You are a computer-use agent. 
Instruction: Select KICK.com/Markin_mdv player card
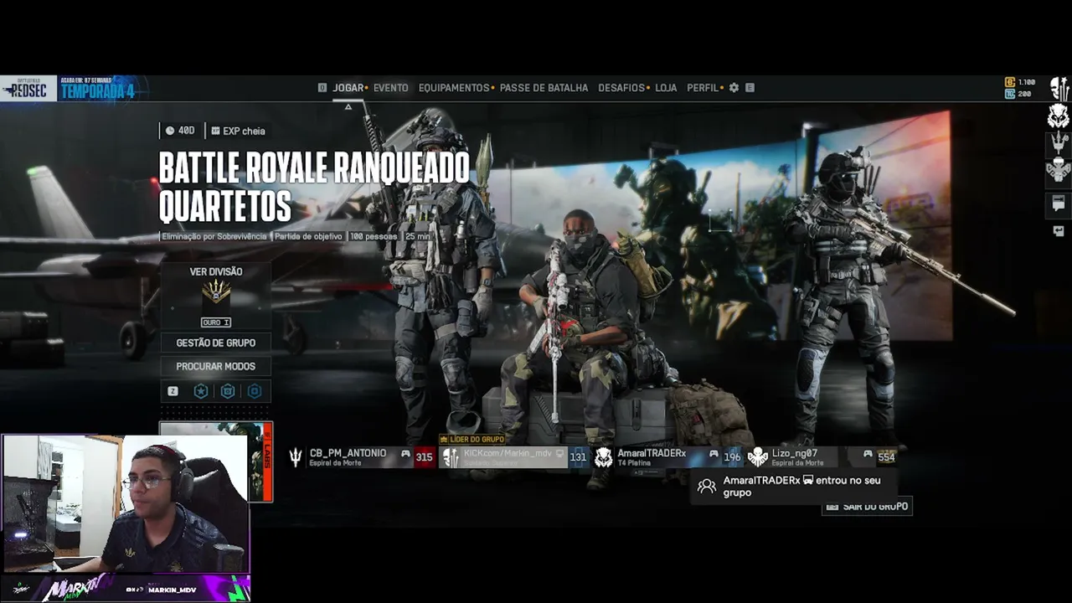point(515,457)
